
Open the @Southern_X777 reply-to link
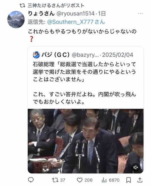point(76,22)
